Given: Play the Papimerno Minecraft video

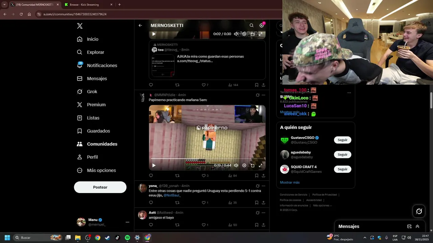Looking at the screenshot, I should coord(154,165).
